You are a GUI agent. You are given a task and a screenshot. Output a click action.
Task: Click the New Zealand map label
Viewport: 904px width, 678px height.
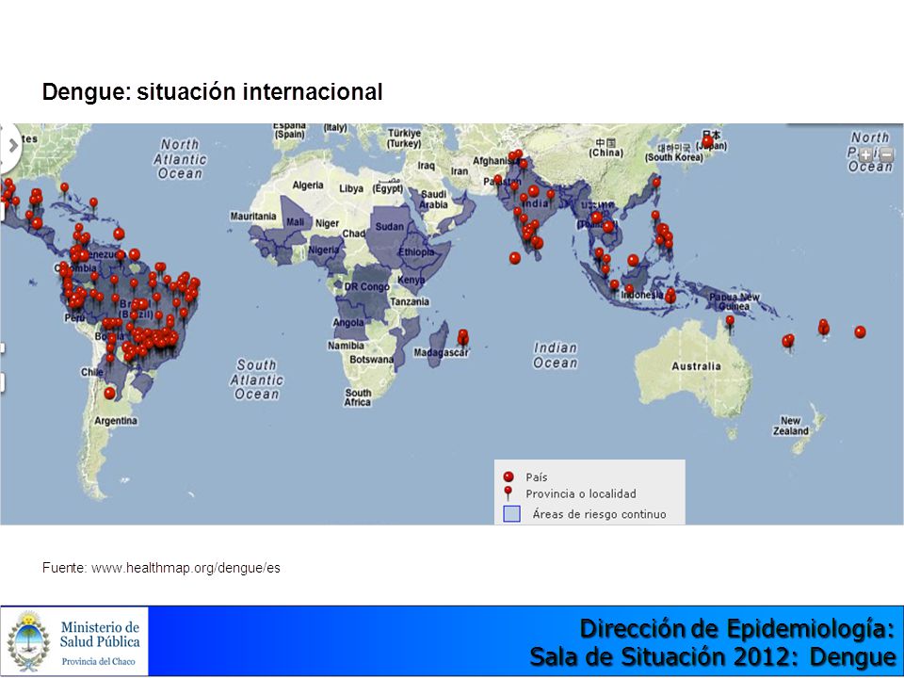(790, 426)
